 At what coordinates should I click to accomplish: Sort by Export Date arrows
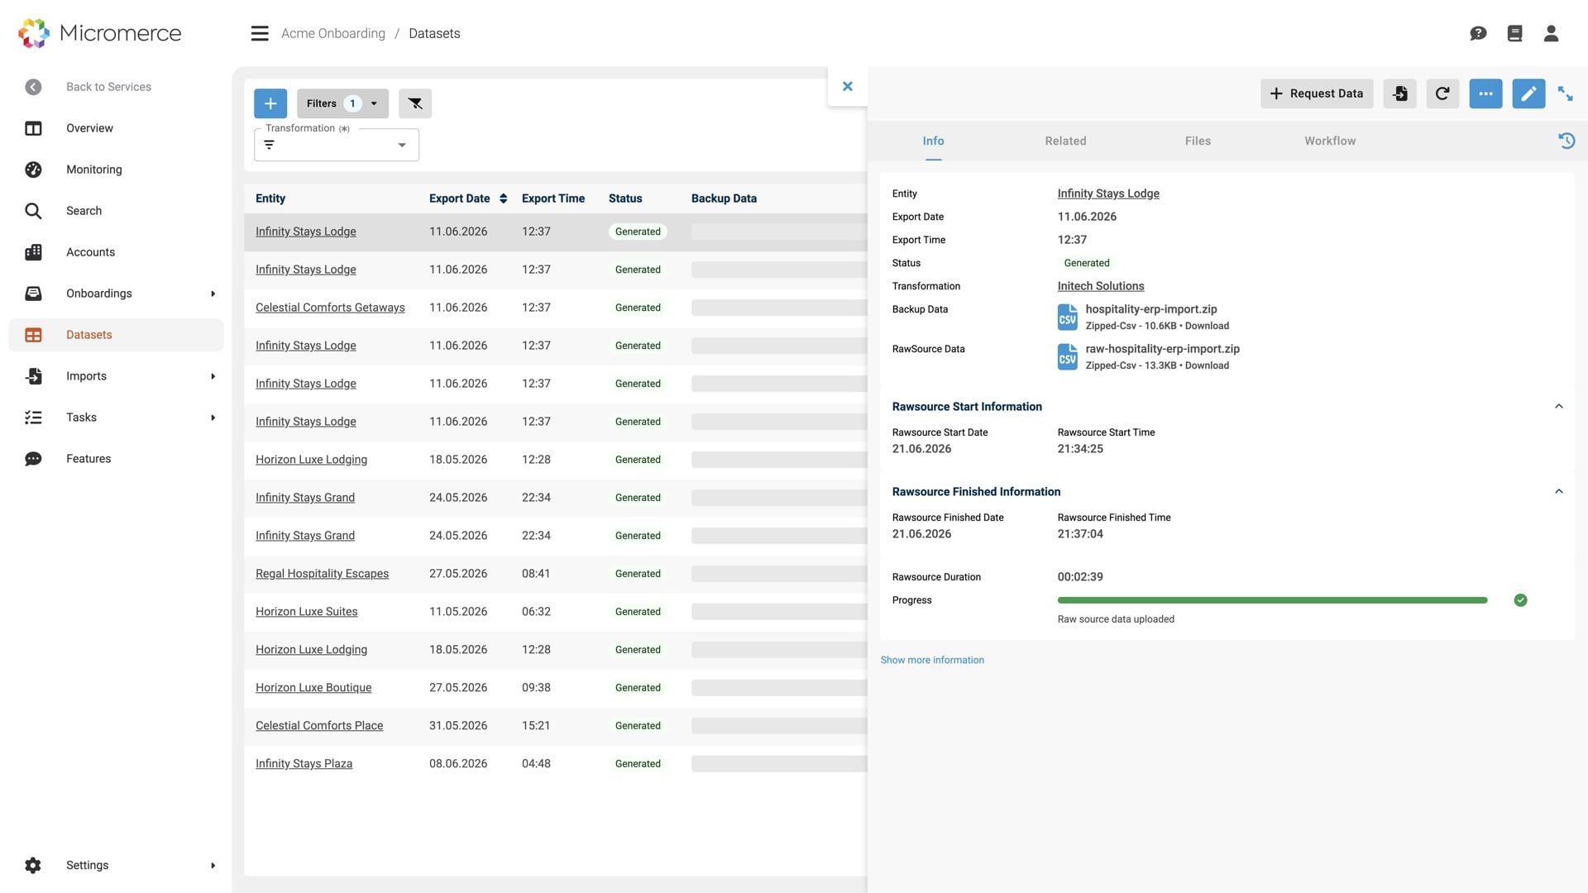[503, 198]
